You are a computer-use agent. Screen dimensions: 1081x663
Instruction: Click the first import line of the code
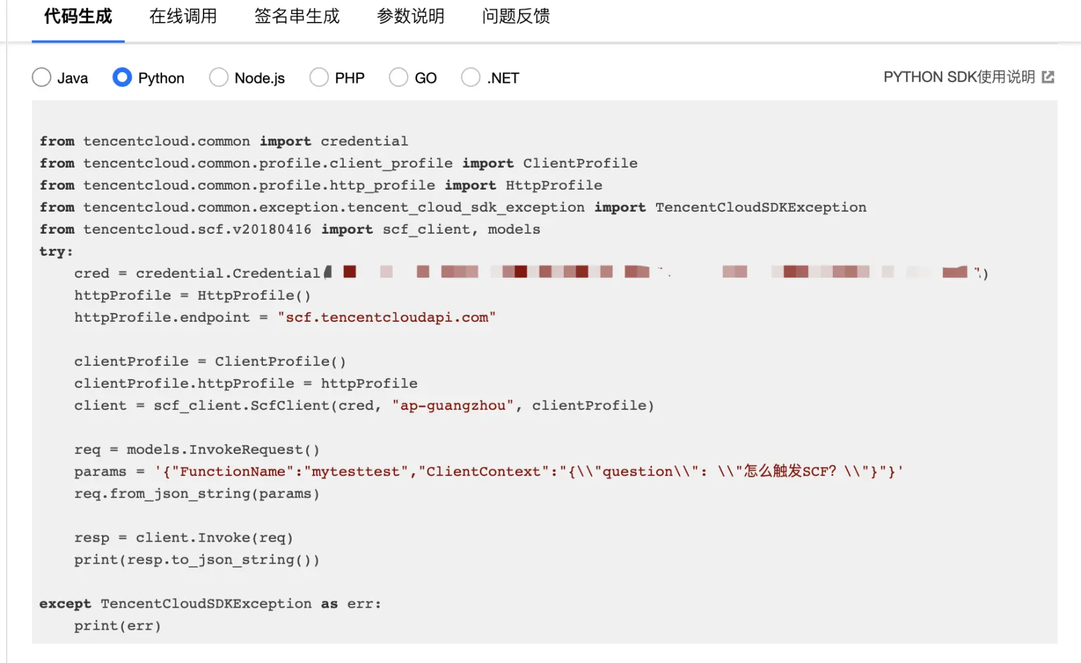pos(224,141)
